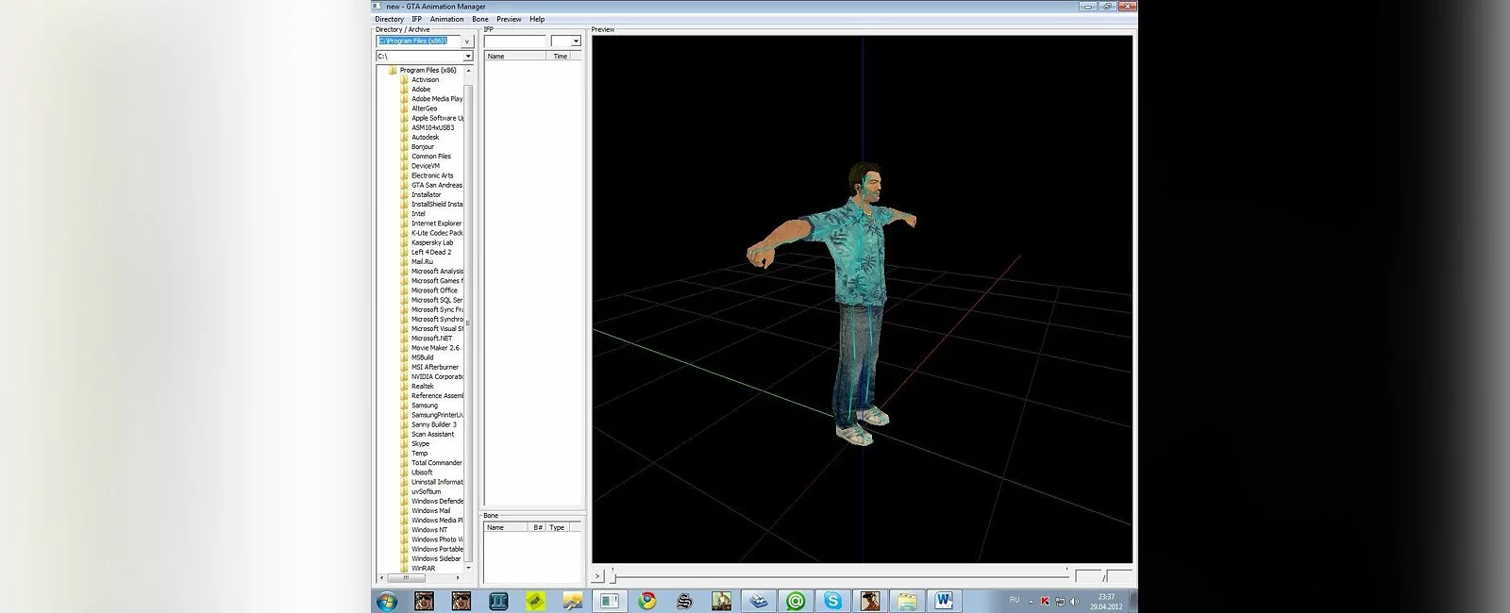1510x613 pixels.
Task: Select the Program Files (x86) folder
Action: [x=428, y=70]
